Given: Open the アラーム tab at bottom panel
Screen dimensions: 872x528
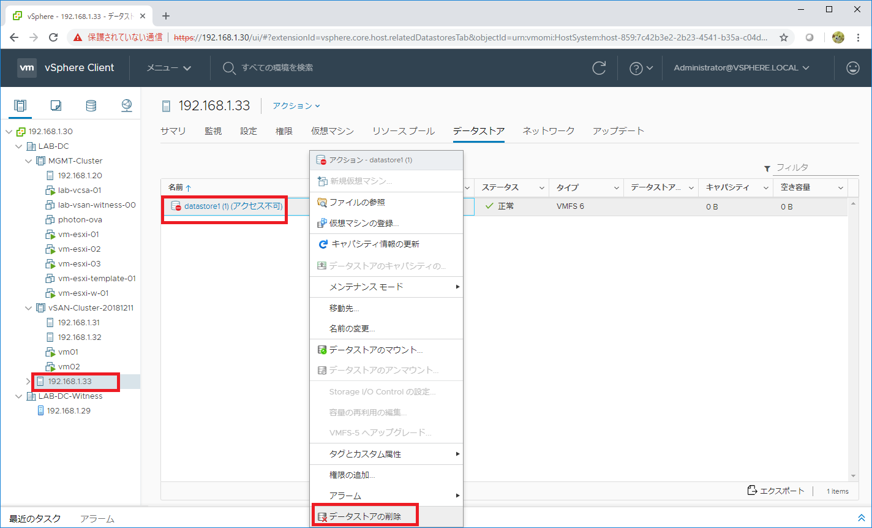Looking at the screenshot, I should point(97,518).
